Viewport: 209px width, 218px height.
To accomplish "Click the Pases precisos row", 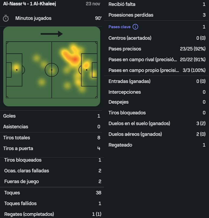I will tap(157, 49).
